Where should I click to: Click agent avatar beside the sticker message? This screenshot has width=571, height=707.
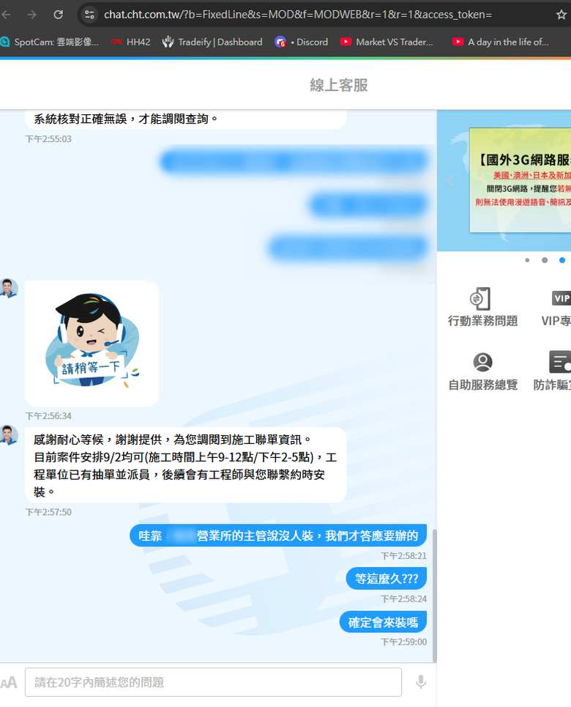[x=8, y=289]
